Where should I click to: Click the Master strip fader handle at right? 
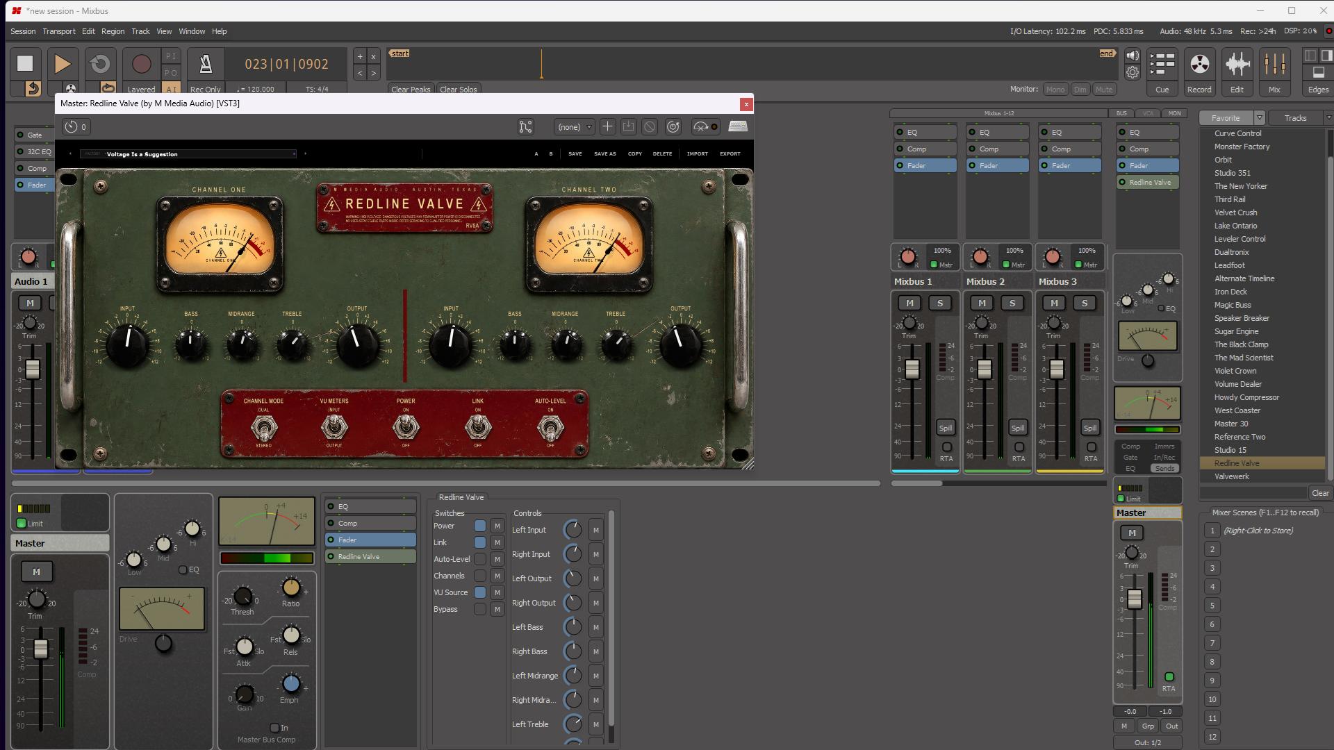(x=1134, y=599)
